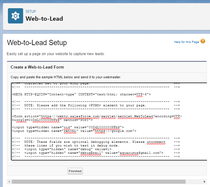Click the 'Easily set up a page' description
Image resolution: width=210 pixels, height=187 pixels.
tap(56, 54)
